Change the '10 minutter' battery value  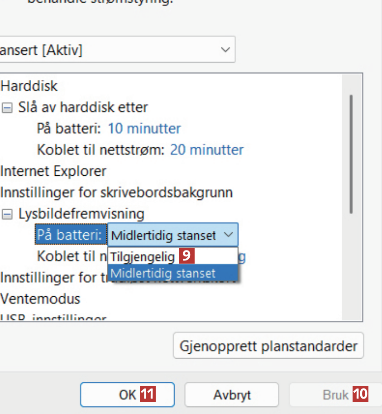[144, 129]
